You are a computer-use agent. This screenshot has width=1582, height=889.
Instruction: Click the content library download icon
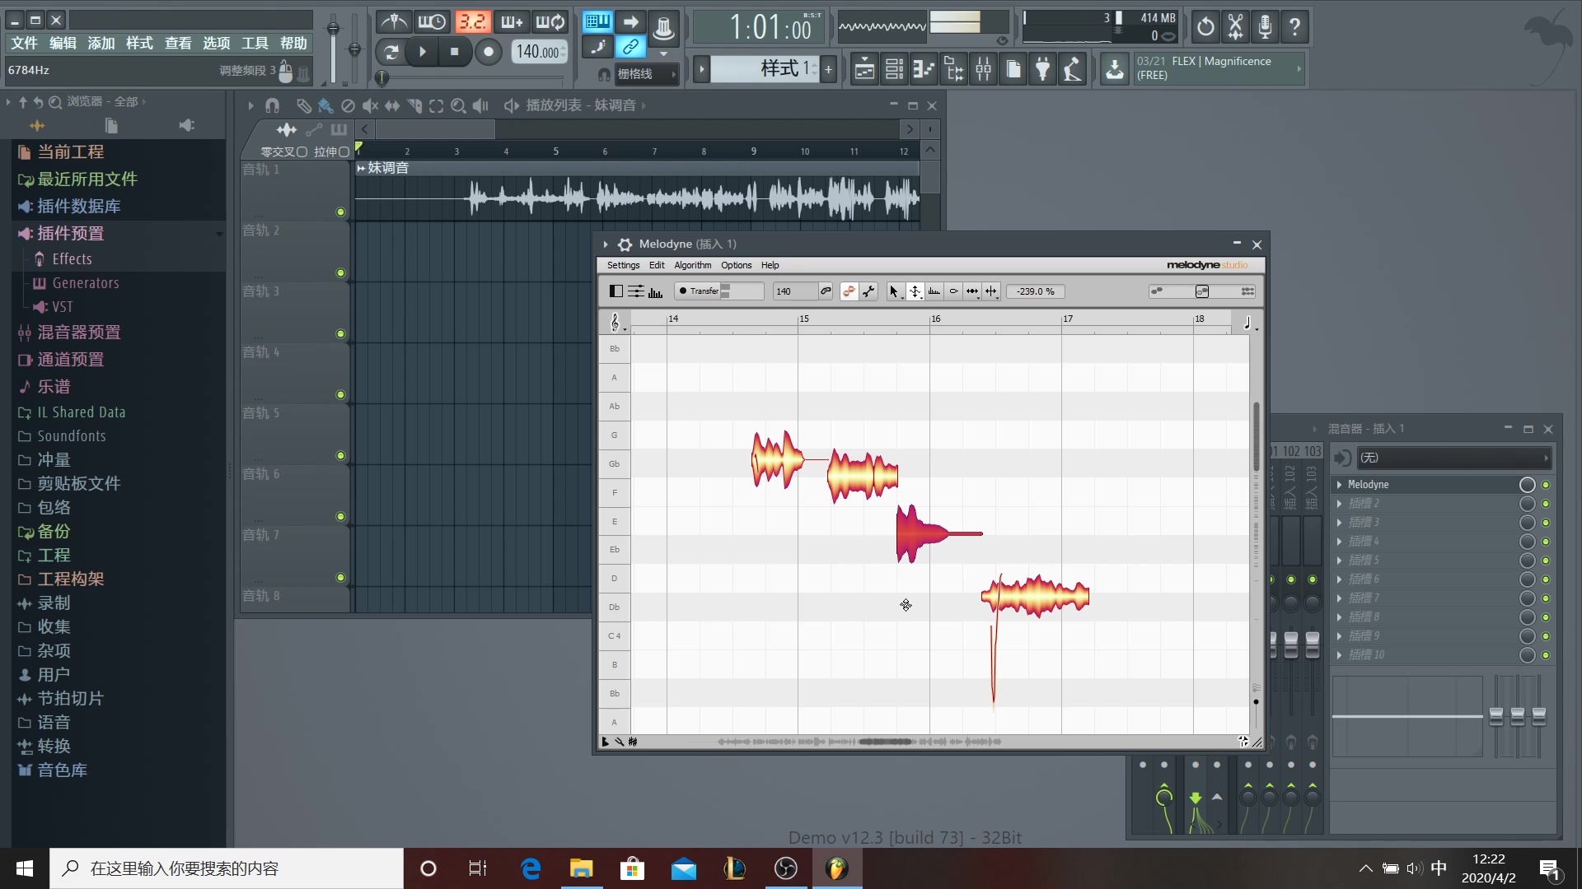pyautogui.click(x=1114, y=69)
